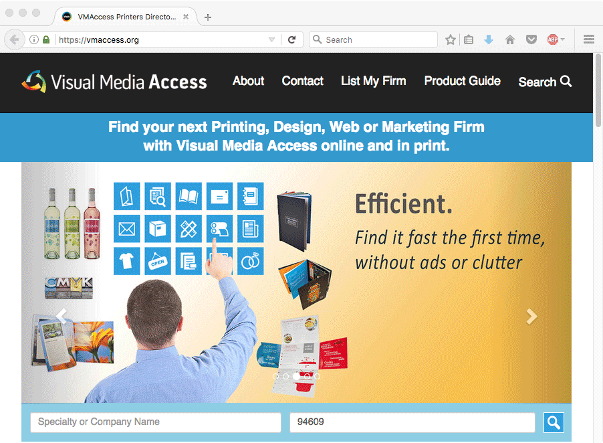Click the spiral notebook tile icon
The width and height of the screenshot is (603, 443).
click(250, 196)
